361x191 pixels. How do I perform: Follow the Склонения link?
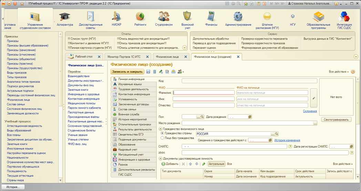(310, 111)
